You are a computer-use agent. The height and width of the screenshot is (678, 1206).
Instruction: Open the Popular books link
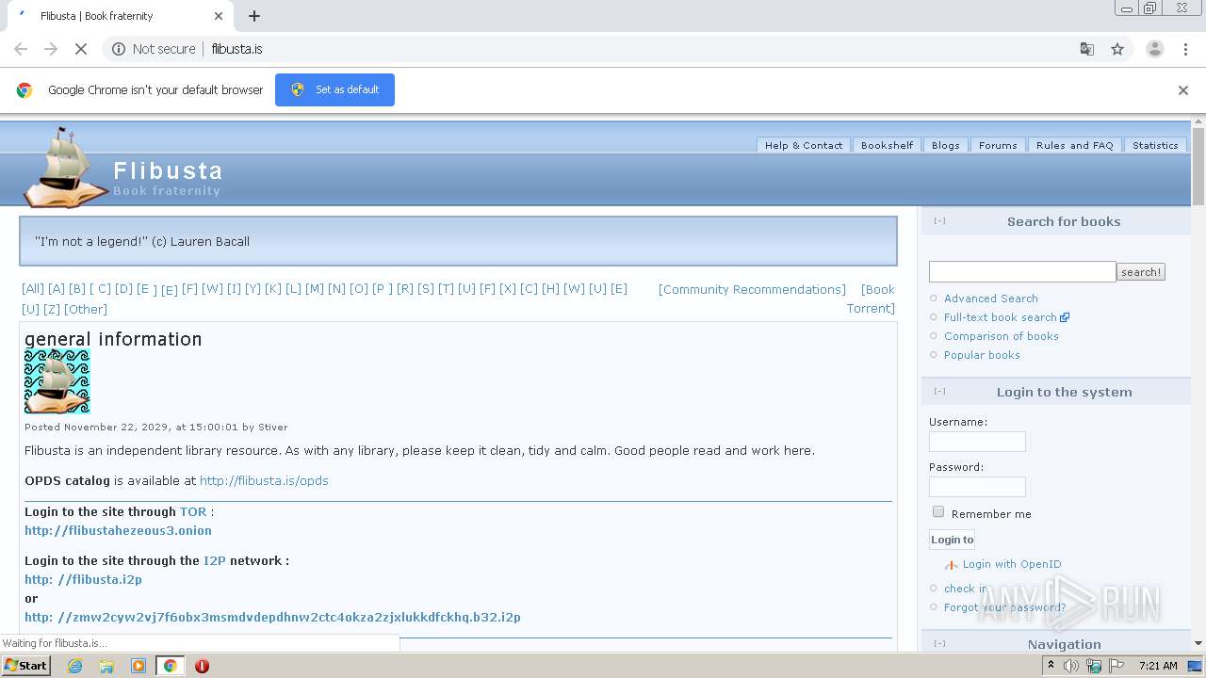click(x=982, y=355)
